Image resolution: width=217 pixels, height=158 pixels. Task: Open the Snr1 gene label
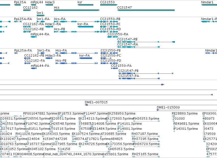click(40, 13)
